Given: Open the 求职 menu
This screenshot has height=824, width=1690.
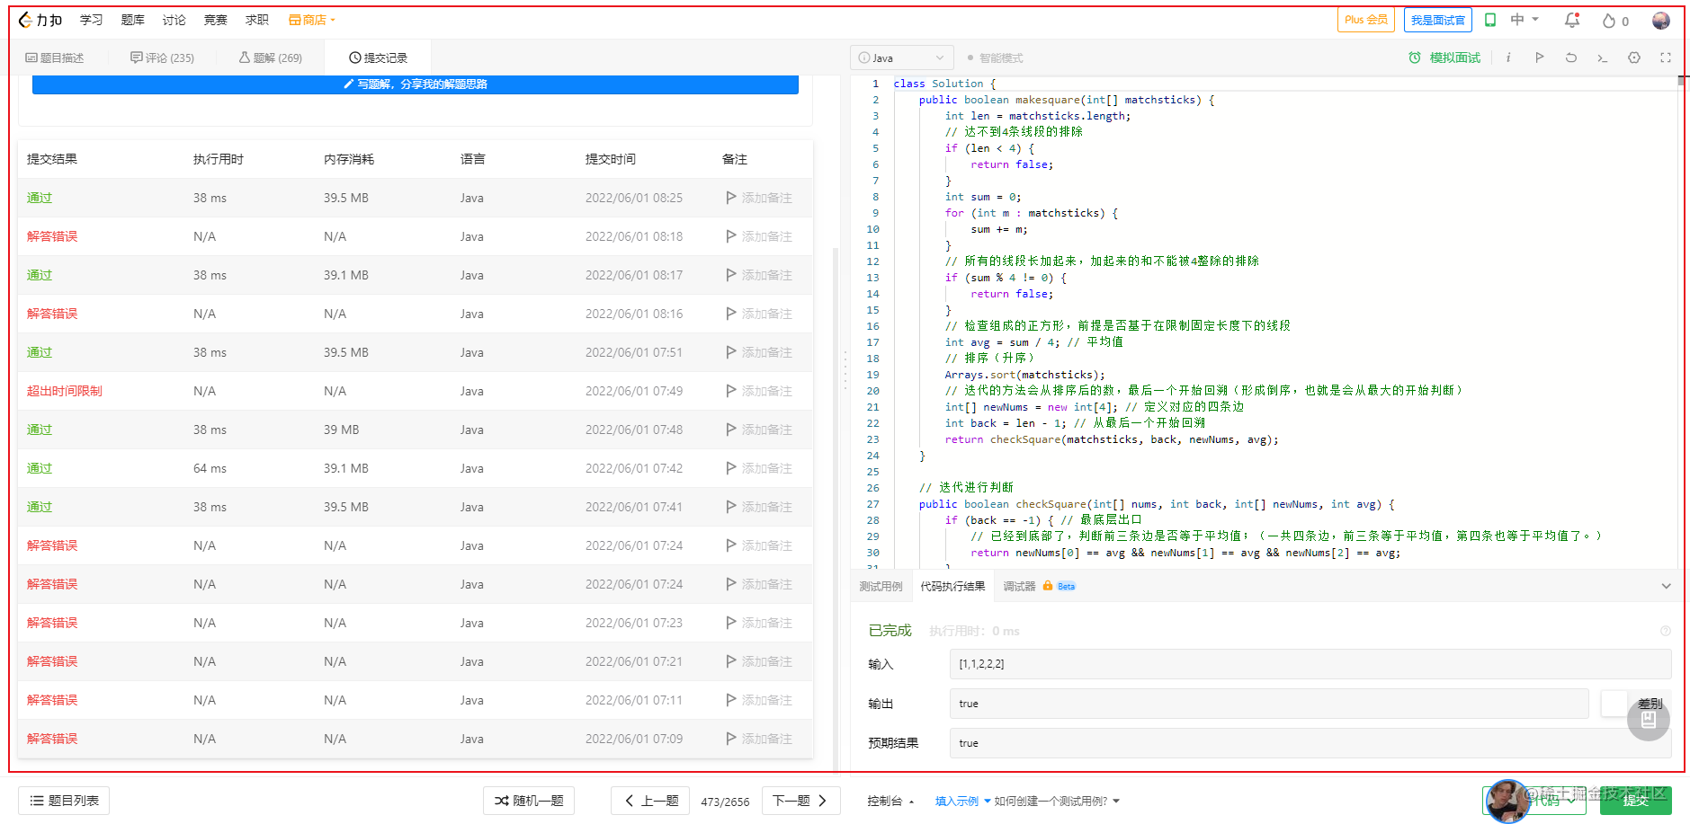Looking at the screenshot, I should pos(257,20).
